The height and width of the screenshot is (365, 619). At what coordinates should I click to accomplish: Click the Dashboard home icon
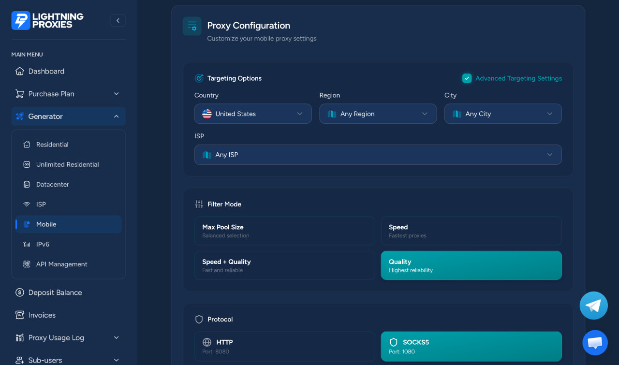pos(20,71)
